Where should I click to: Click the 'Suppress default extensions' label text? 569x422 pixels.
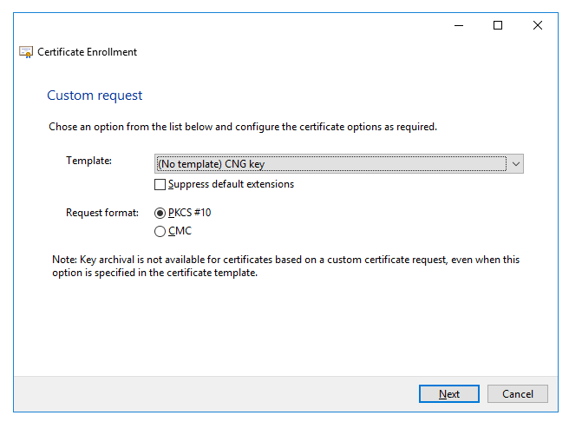pos(231,184)
